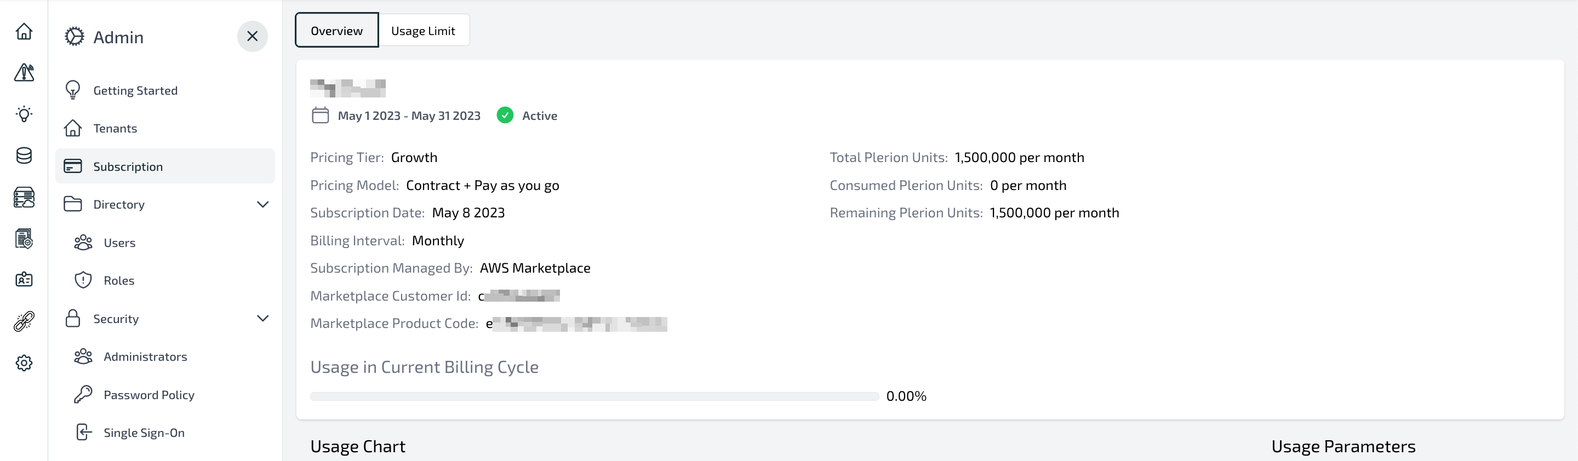
Task: Close the Admin panel
Action: point(252,37)
